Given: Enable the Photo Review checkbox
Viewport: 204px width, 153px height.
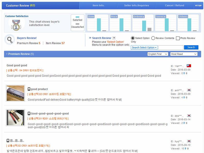Looking at the screenshot, I should [x=178, y=38].
